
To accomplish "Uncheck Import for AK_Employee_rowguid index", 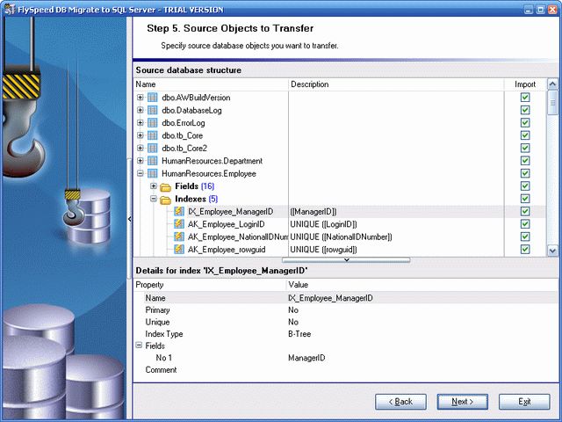I will [525, 249].
